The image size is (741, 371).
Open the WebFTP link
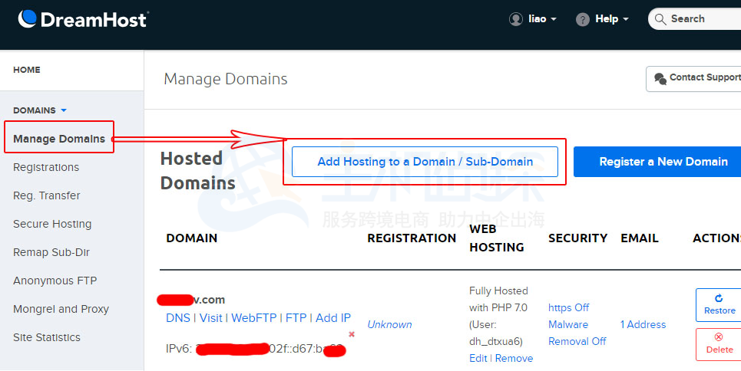pos(253,318)
